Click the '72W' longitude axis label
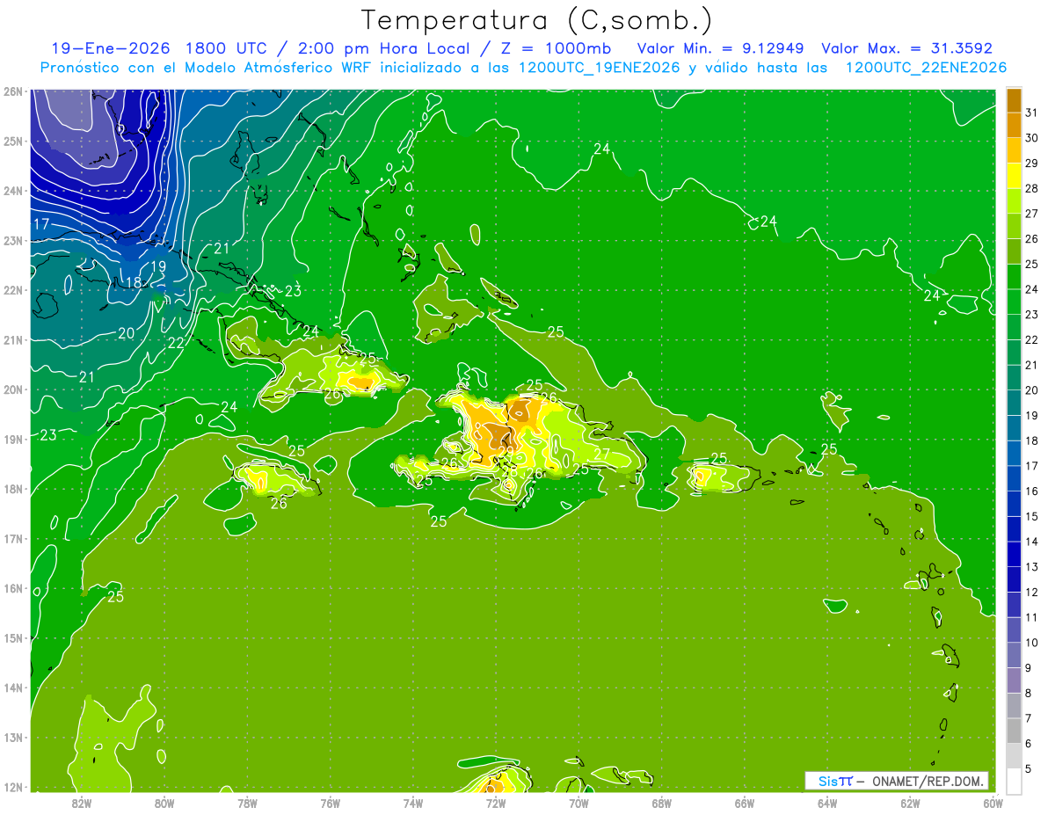1055x815 pixels. [x=496, y=803]
